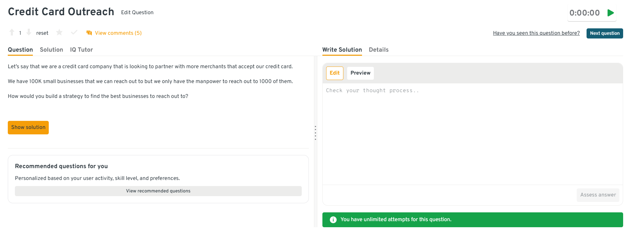Click the Edit Question link
The image size is (636, 237).
tap(137, 12)
